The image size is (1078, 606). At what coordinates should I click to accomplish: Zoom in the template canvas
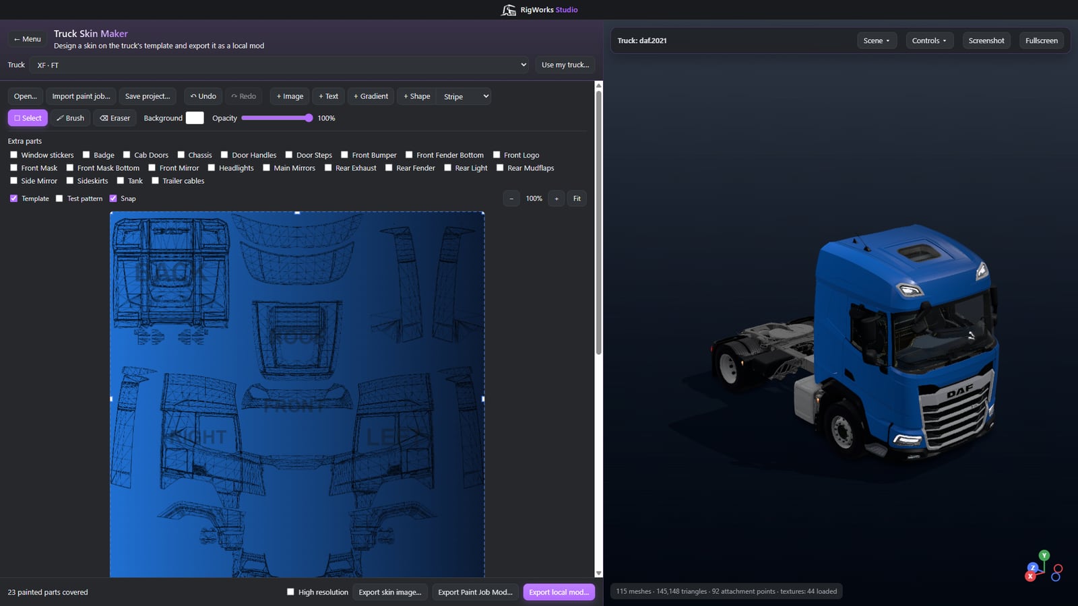point(557,199)
